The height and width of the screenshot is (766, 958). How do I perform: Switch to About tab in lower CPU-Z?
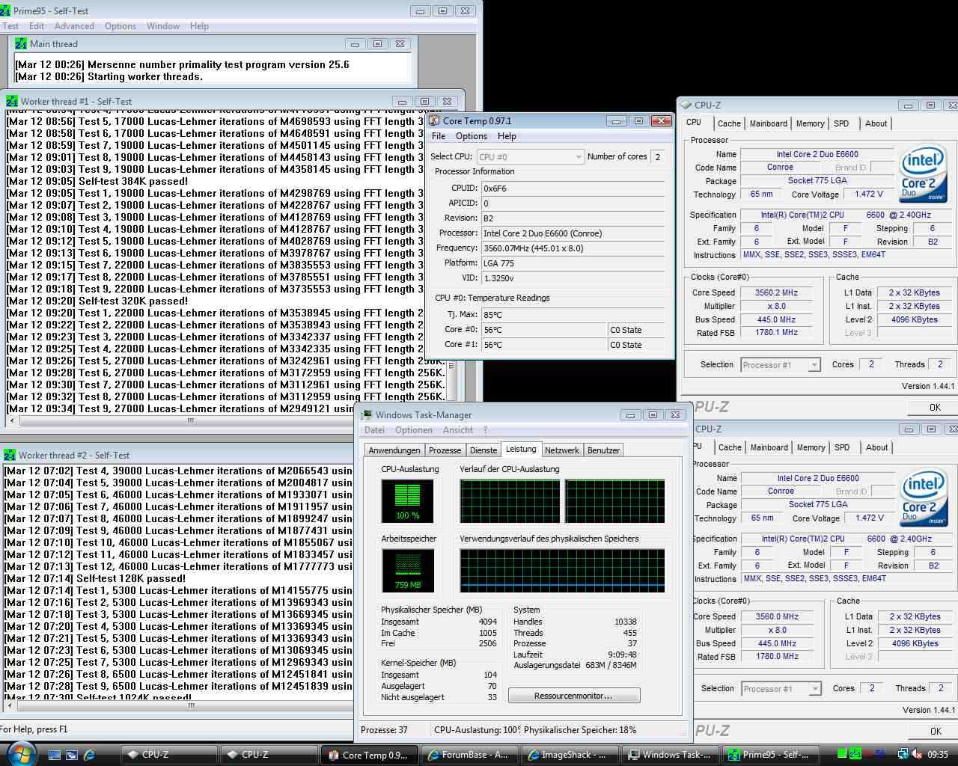click(x=877, y=448)
